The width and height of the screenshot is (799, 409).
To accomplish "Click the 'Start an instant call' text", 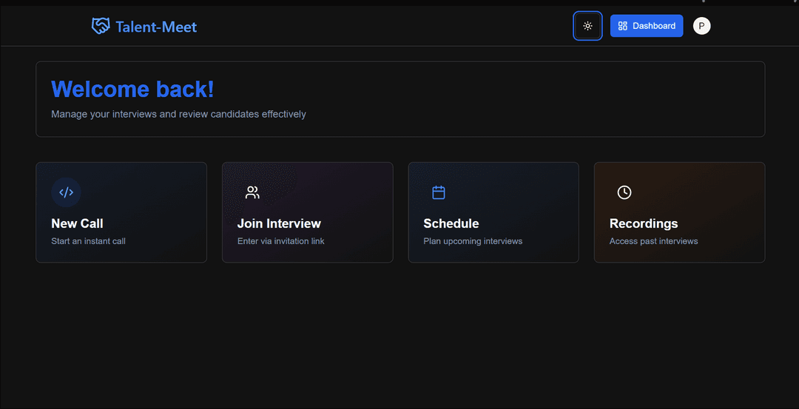I will (x=88, y=241).
